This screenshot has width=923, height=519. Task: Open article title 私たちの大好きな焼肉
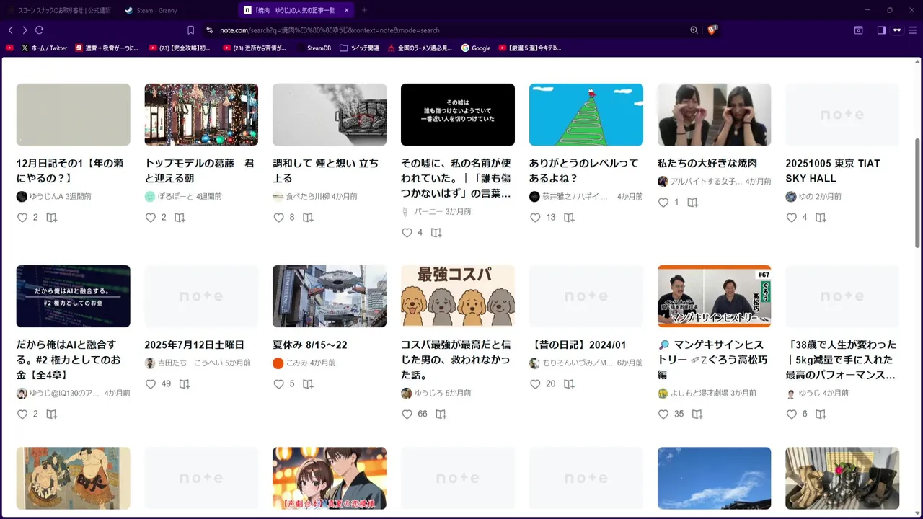tap(707, 164)
